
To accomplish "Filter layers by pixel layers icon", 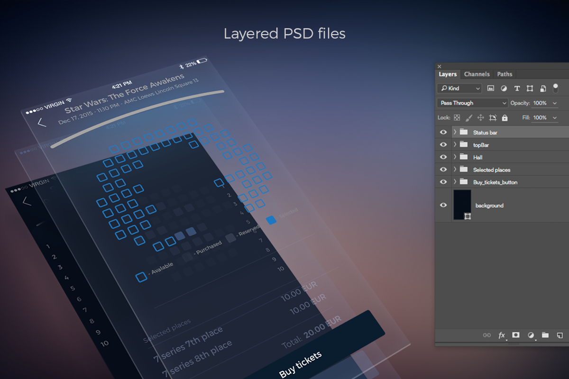I will click(x=491, y=88).
